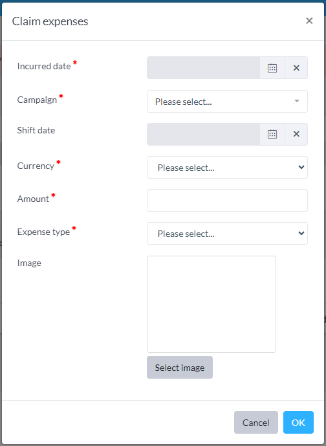
Task: Clear the Incurred date value
Action: pos(296,68)
